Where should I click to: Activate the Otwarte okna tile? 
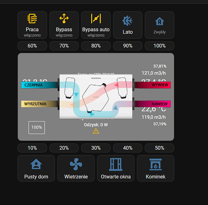(116, 168)
